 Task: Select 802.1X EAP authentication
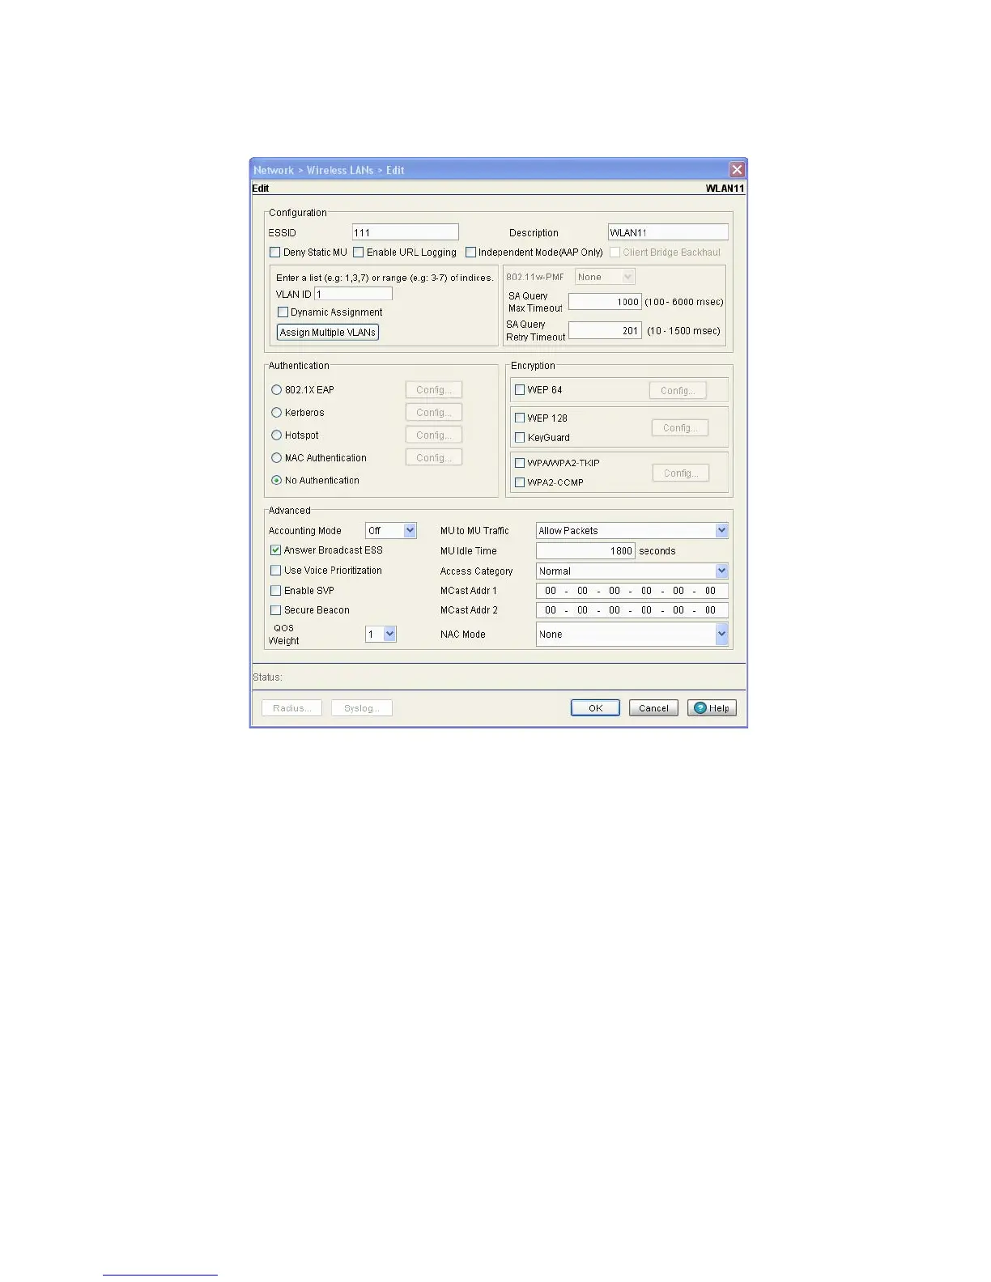pyautogui.click(x=276, y=390)
